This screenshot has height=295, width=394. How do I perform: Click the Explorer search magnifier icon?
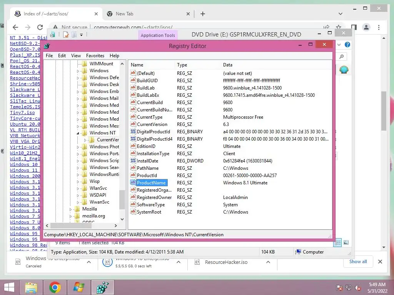click(x=342, y=57)
